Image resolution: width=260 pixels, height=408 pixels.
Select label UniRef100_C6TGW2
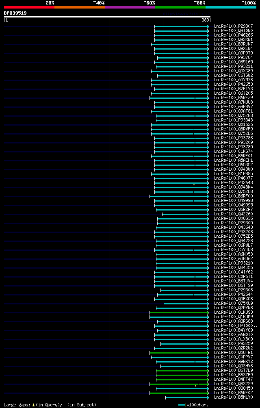point(233,76)
